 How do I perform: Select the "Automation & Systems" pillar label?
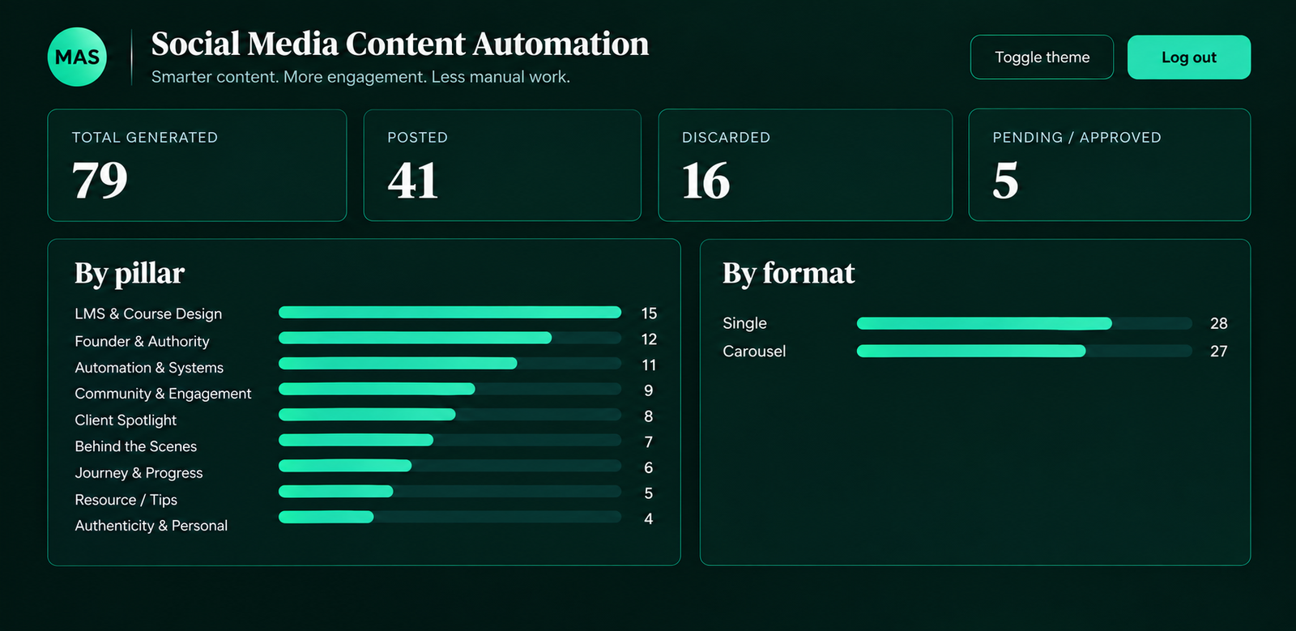pyautogui.click(x=149, y=367)
